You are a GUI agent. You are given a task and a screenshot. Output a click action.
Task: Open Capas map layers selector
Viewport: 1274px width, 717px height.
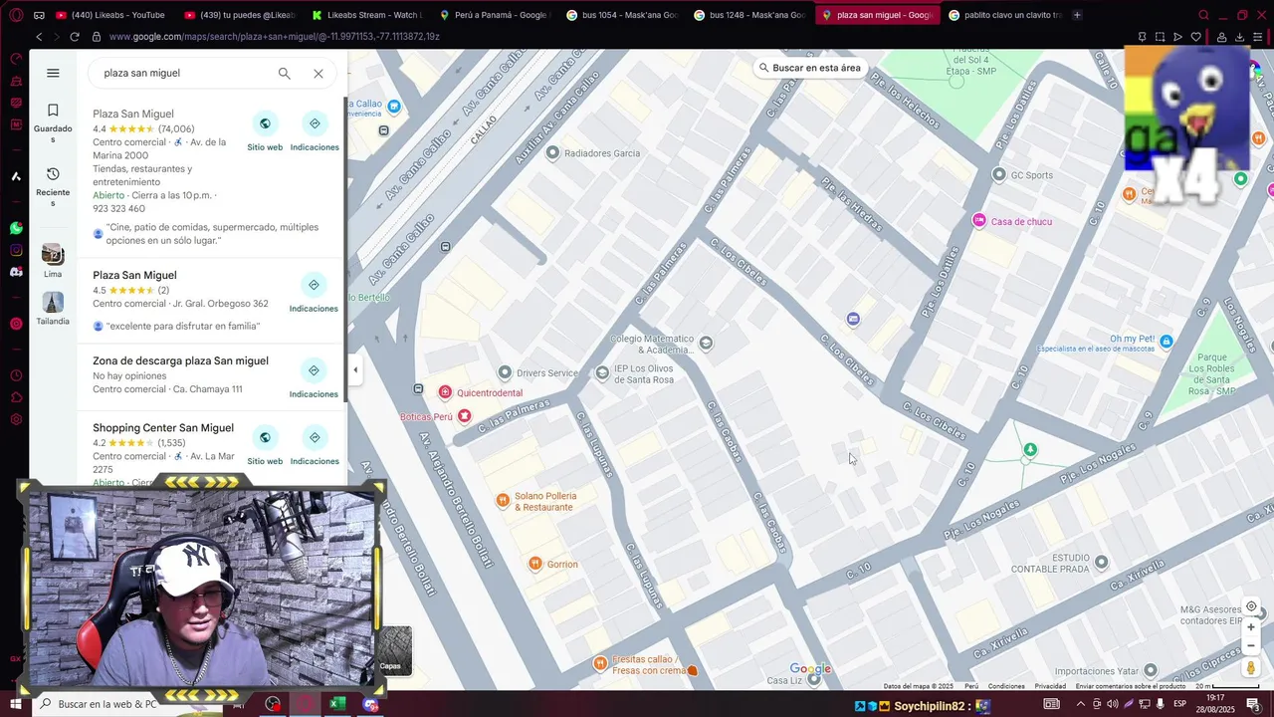(x=394, y=650)
